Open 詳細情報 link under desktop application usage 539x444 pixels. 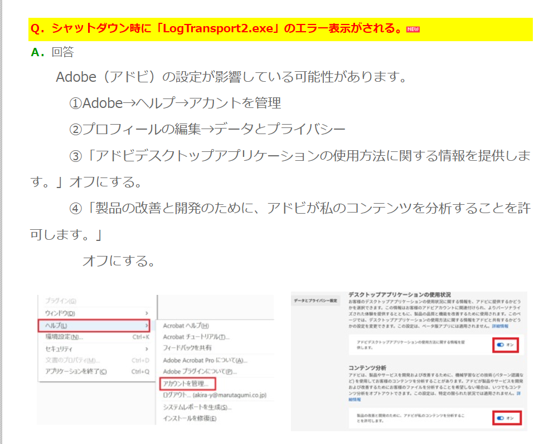click(x=500, y=326)
